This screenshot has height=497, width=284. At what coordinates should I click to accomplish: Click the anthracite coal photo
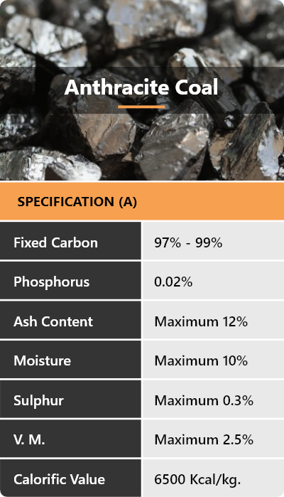coord(142,90)
